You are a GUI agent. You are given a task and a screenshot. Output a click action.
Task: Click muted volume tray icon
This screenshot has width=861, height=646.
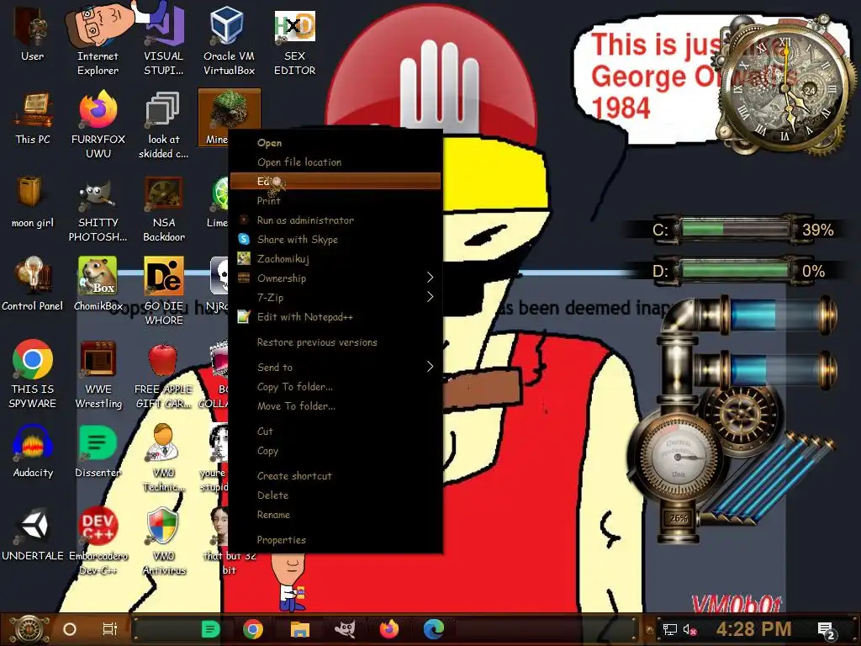689,629
